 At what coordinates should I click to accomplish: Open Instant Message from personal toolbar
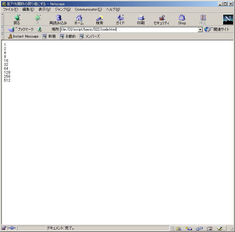pyautogui.click(x=23, y=36)
